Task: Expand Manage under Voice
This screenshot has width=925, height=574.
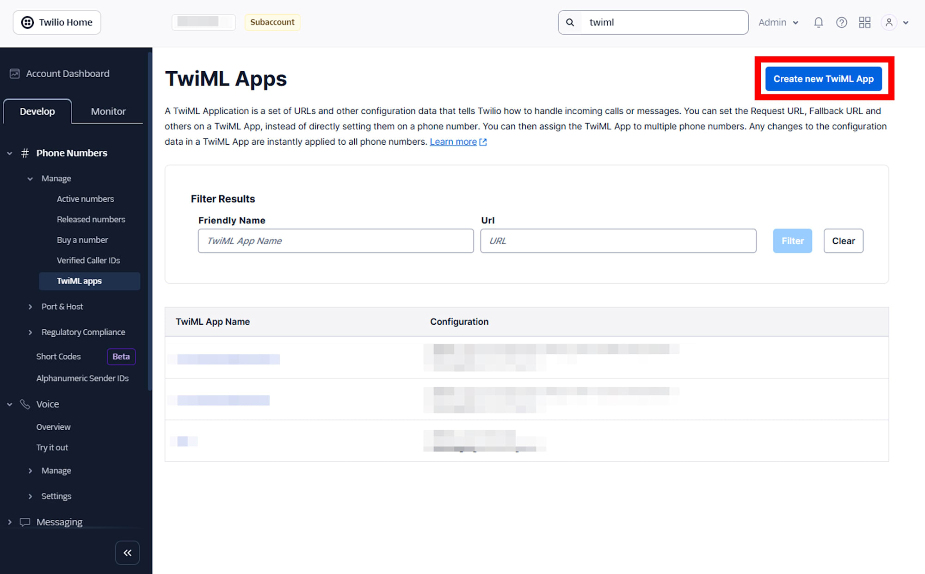Action: [x=30, y=470]
